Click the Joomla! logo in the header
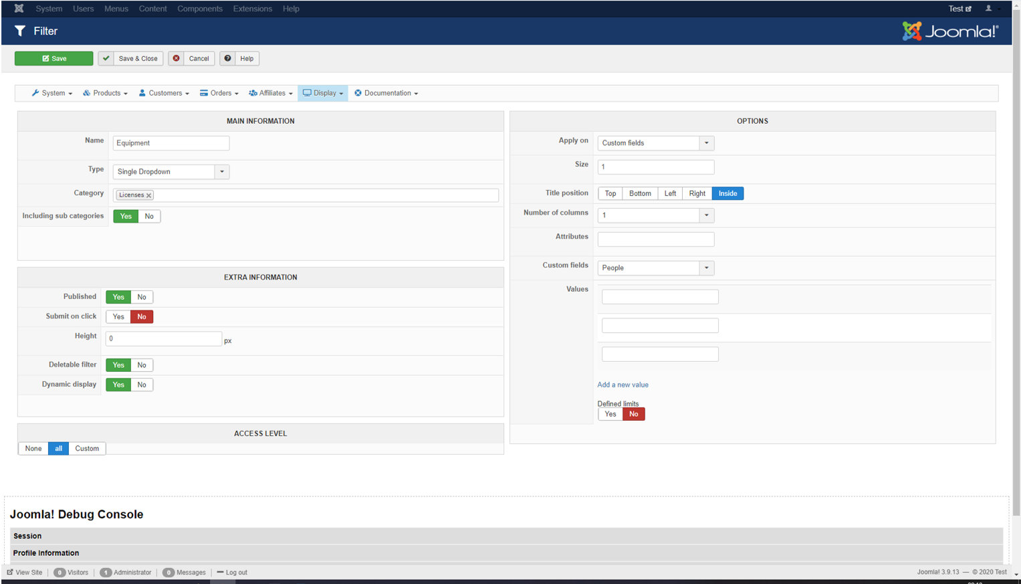The height and width of the screenshot is (584, 1021). 950,31
